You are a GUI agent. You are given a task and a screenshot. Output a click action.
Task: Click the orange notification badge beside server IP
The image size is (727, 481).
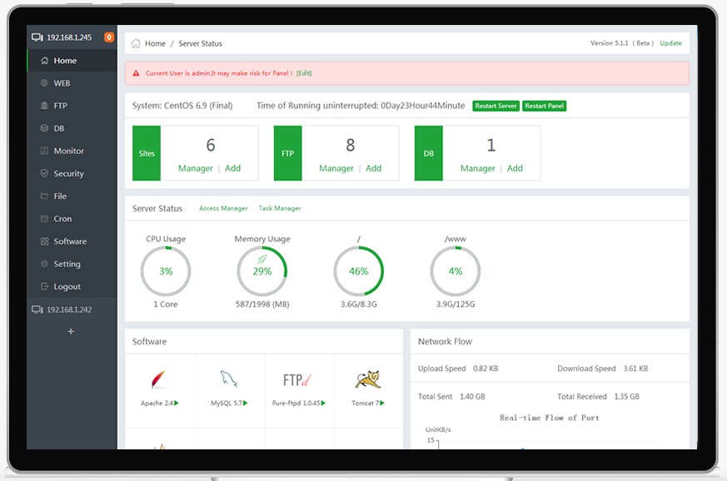pyautogui.click(x=109, y=37)
